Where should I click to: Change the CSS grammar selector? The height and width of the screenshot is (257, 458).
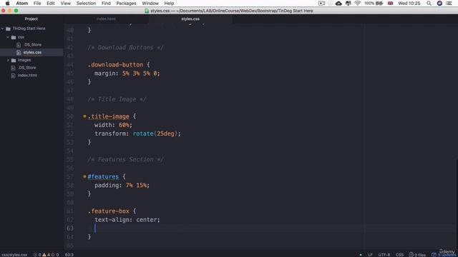pyautogui.click(x=399, y=255)
